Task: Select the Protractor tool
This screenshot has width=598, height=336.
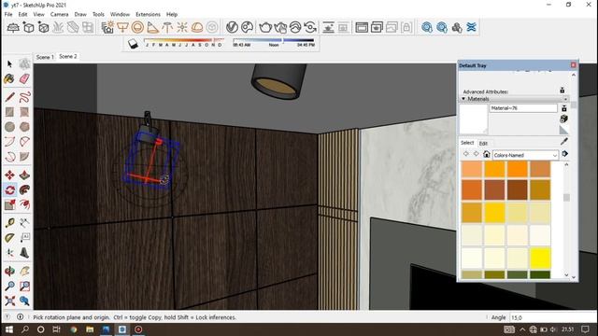Action: pos(9,238)
